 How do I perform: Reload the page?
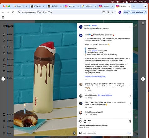(x=13, y=12)
